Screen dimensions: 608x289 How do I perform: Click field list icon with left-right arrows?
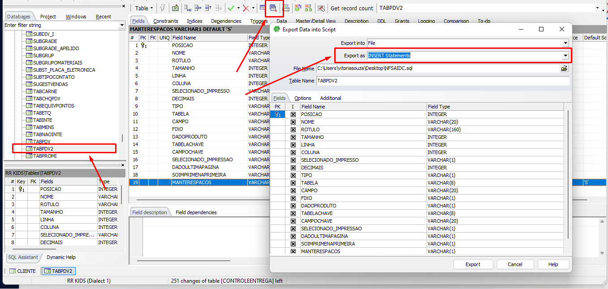click(x=188, y=8)
